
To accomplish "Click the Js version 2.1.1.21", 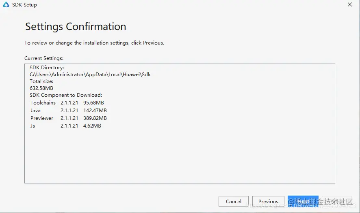I will pos(69,126).
